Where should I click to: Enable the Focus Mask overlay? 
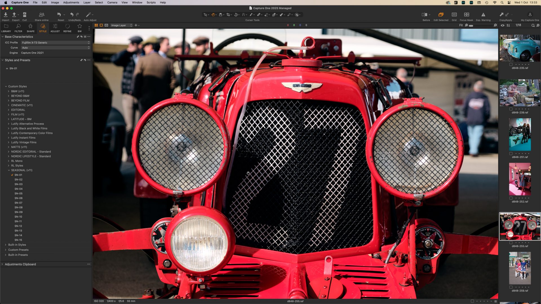tap(467, 14)
